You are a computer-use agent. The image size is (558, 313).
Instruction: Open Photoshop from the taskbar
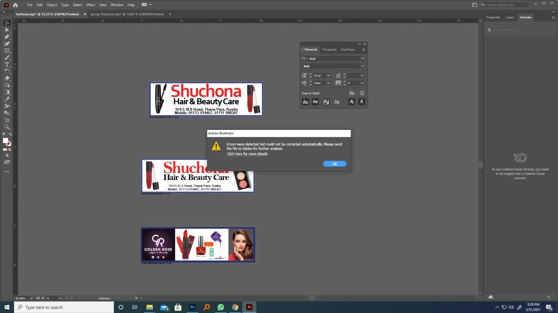click(x=192, y=307)
